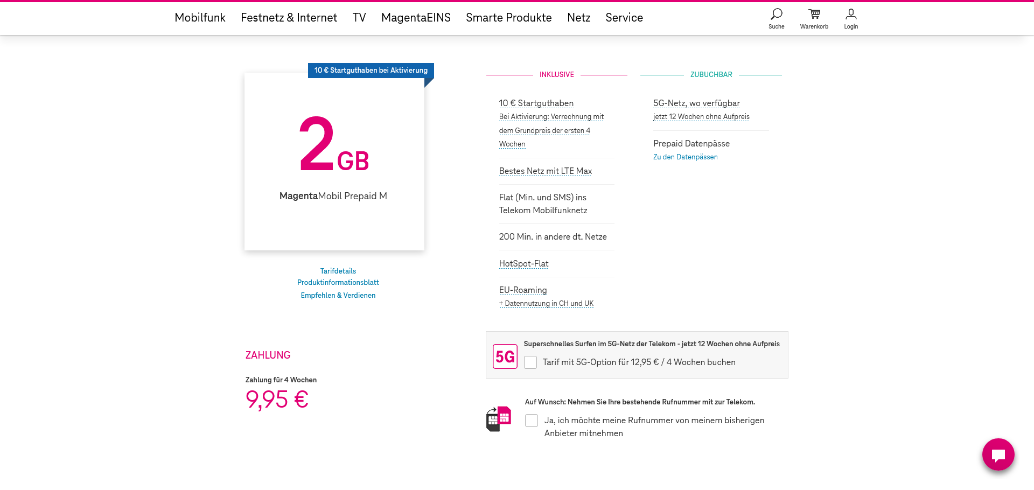Open the Mobilfunk menu
The height and width of the screenshot is (490, 1034).
200,18
